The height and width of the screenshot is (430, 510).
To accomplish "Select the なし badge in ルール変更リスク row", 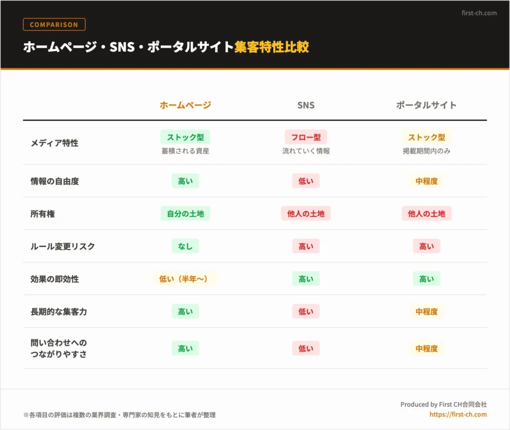I will (x=185, y=246).
